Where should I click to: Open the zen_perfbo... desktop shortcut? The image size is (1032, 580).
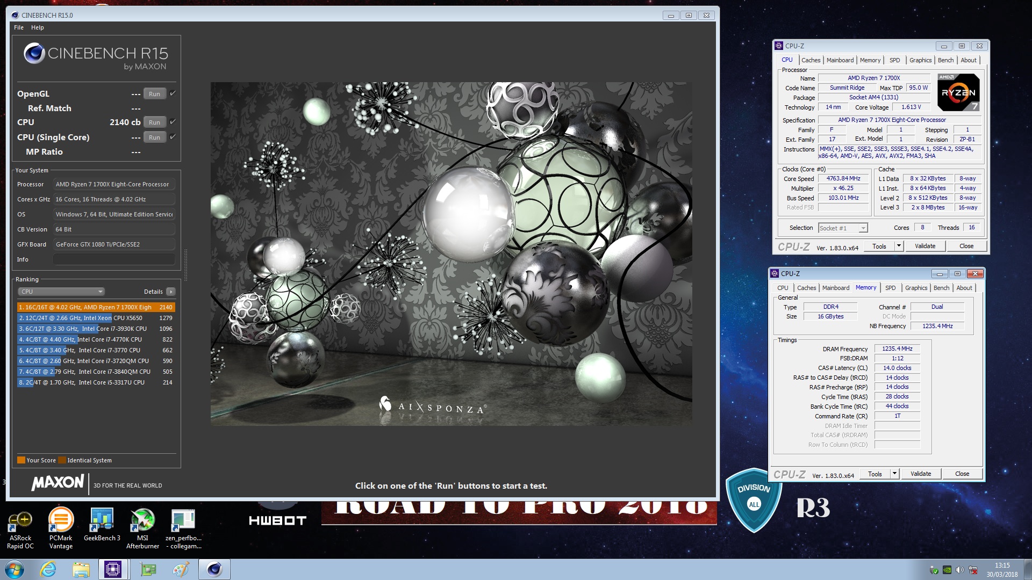click(x=183, y=529)
